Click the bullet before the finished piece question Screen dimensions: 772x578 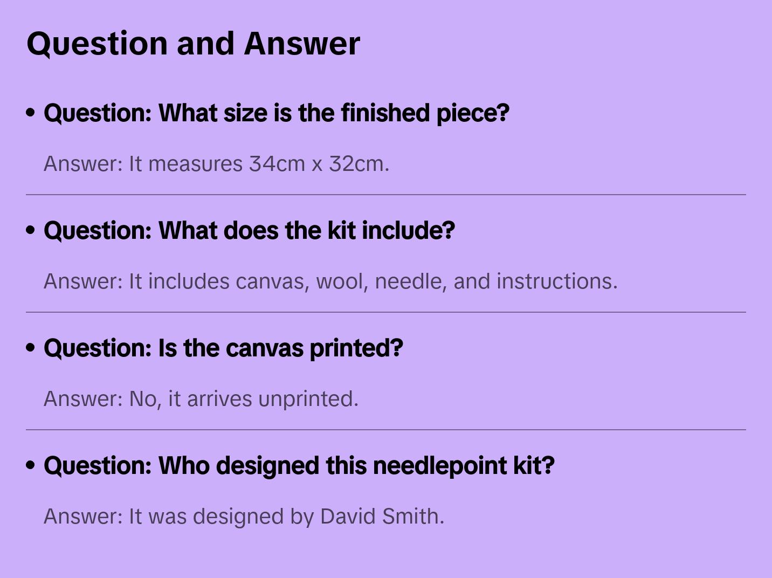[31, 113]
